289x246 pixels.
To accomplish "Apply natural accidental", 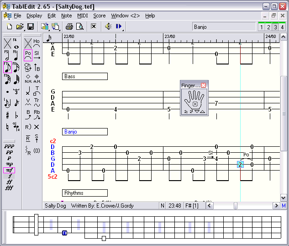I will coord(8,127).
